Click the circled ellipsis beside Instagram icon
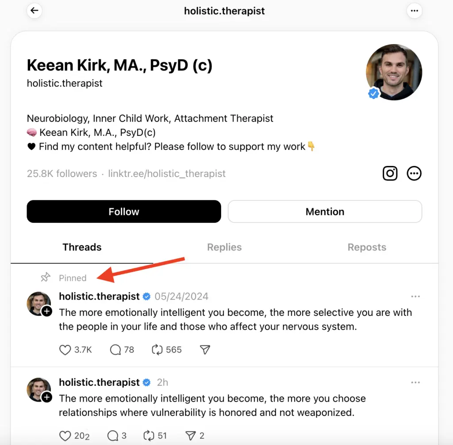This screenshot has width=453, height=445. point(414,173)
